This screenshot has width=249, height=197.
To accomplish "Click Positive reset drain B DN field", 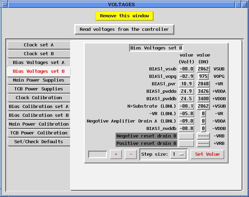I will [203, 144].
